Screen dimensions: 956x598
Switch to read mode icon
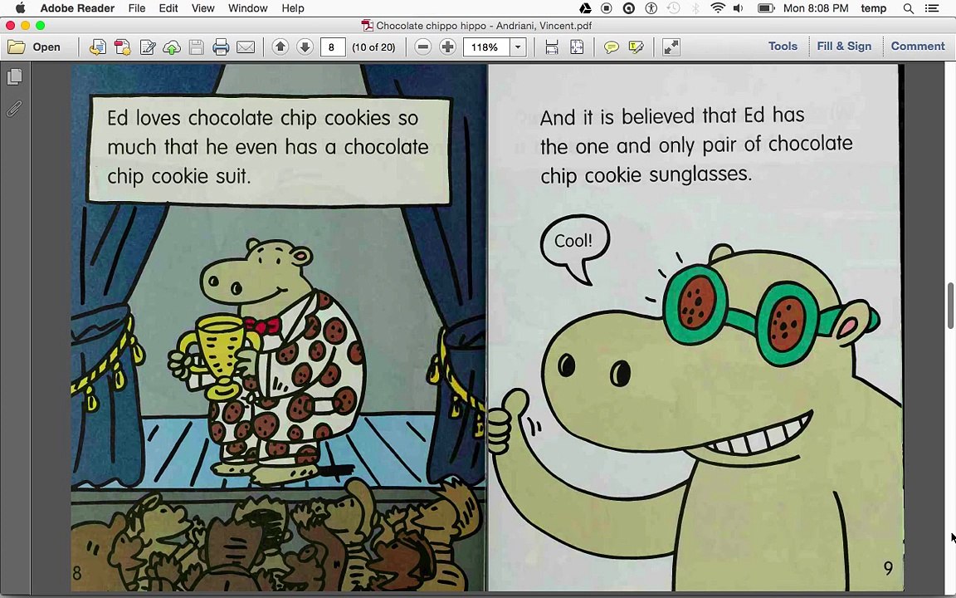[x=671, y=47]
